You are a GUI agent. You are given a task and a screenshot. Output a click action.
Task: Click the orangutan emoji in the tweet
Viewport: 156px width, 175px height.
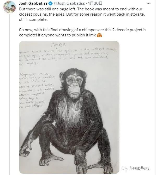click(x=99, y=35)
